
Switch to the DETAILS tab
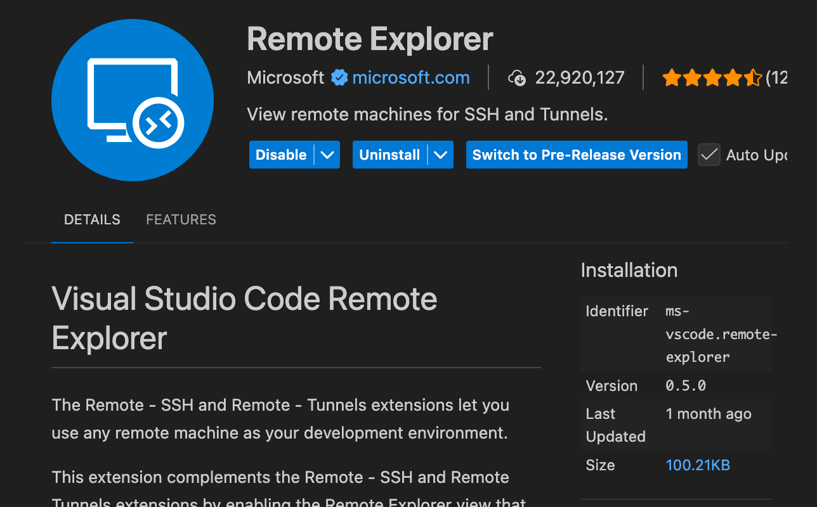pos(92,220)
